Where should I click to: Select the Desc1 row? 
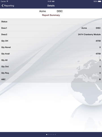point(51,28)
